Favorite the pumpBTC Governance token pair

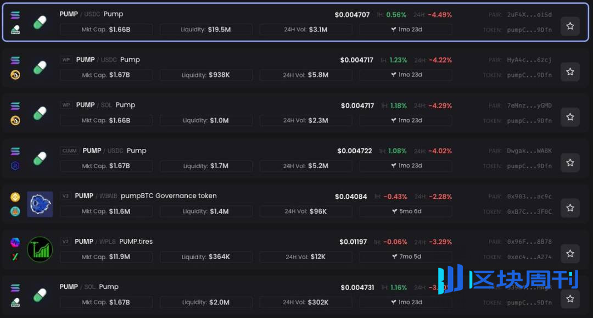coord(570,208)
